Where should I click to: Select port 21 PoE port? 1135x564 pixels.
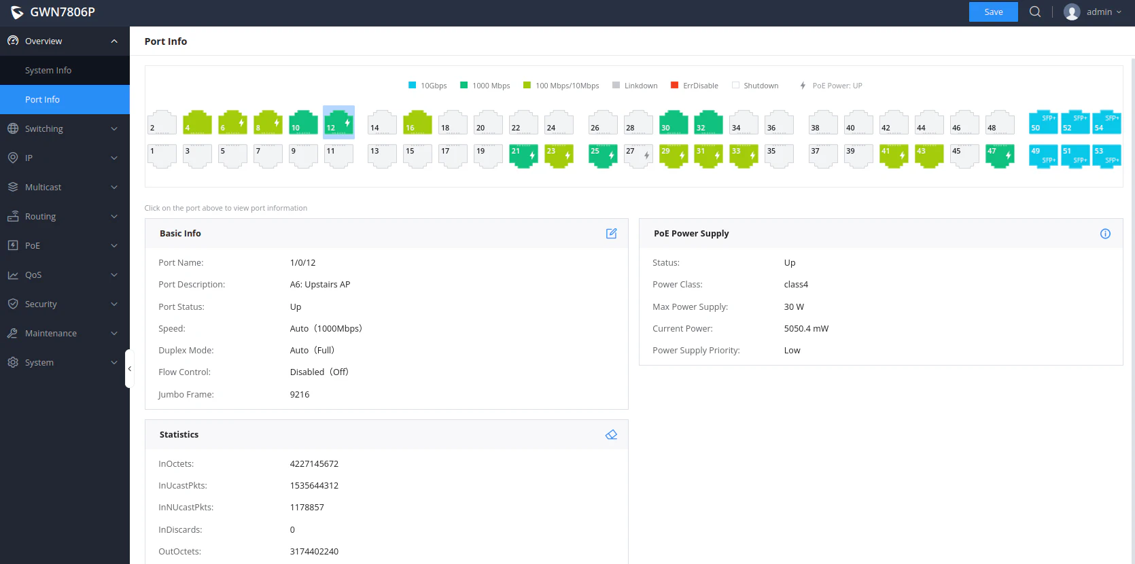click(x=523, y=156)
